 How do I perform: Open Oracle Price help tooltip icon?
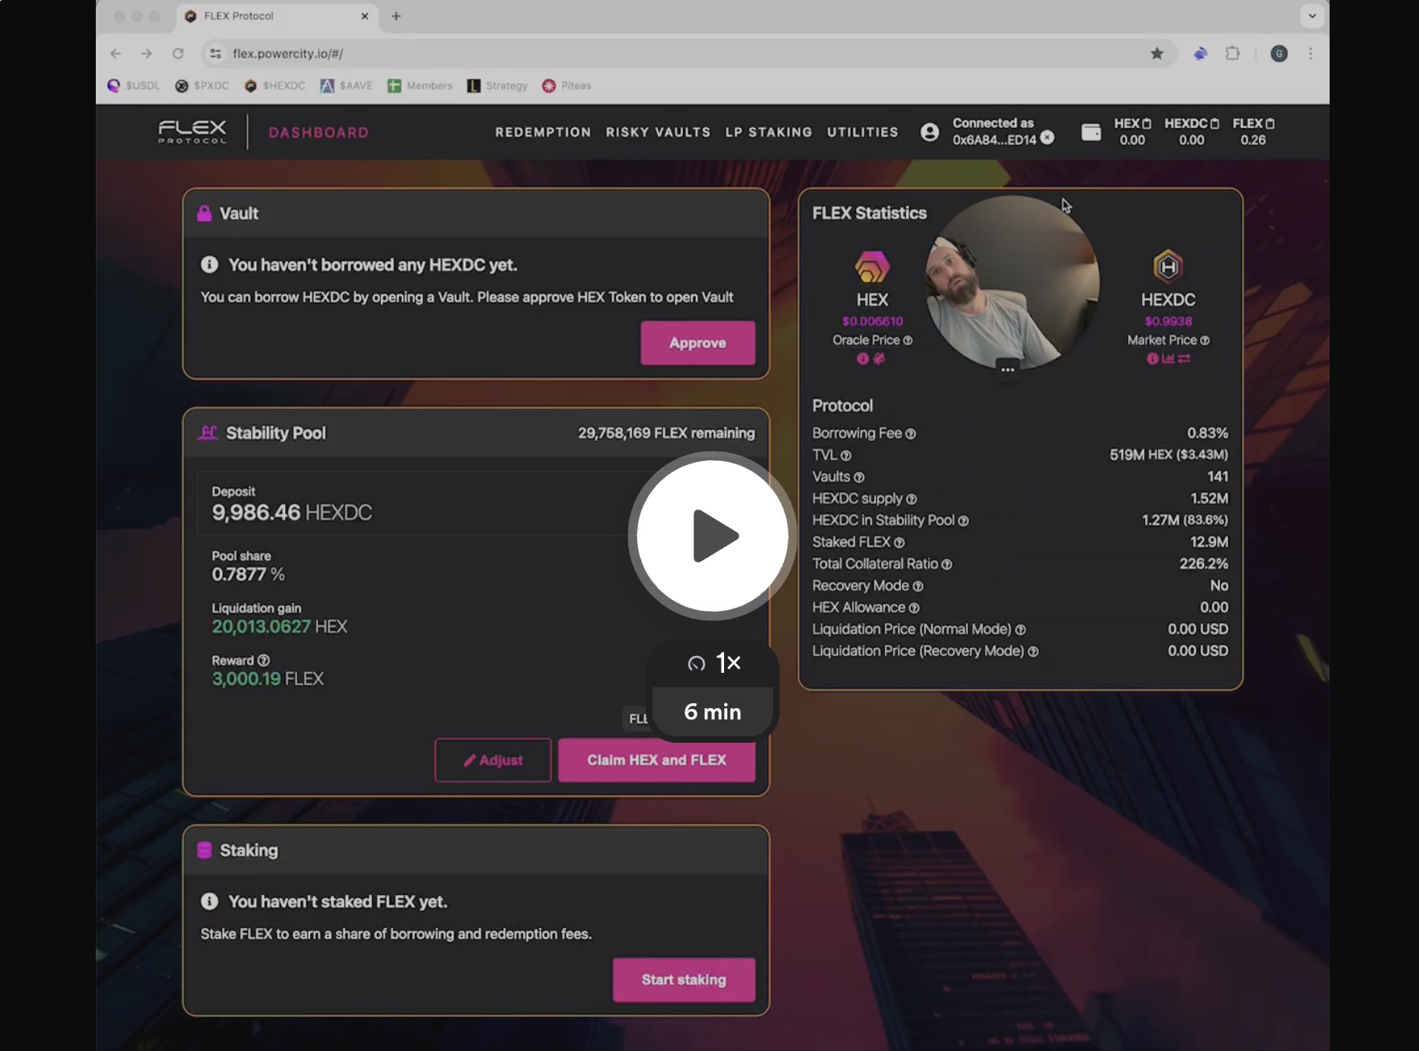click(908, 340)
